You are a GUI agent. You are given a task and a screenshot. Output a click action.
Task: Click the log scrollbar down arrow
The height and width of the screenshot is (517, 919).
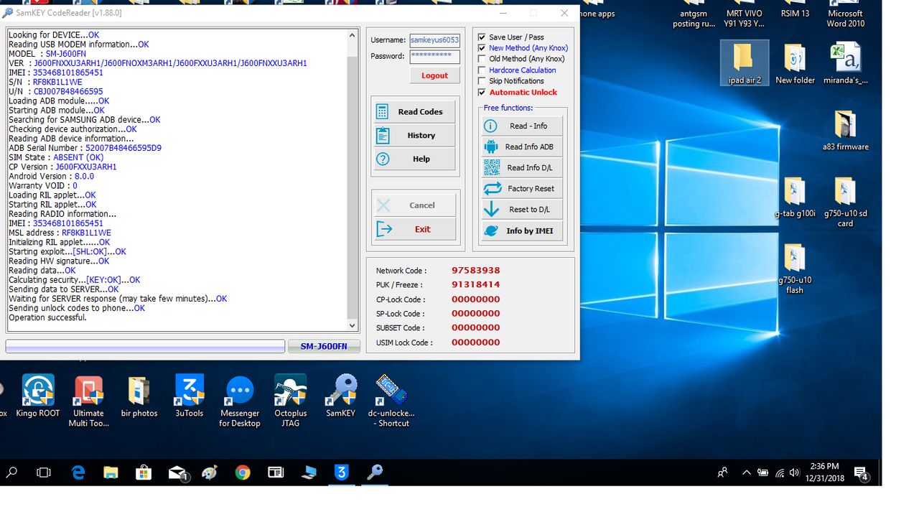pyautogui.click(x=352, y=325)
